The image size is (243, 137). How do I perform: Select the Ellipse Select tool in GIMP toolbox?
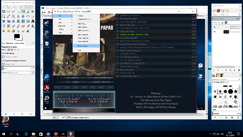point(9,11)
